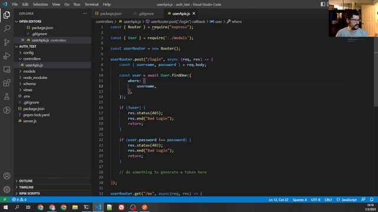
Task: Open File Explorer from the taskbar
Action: 75,207
